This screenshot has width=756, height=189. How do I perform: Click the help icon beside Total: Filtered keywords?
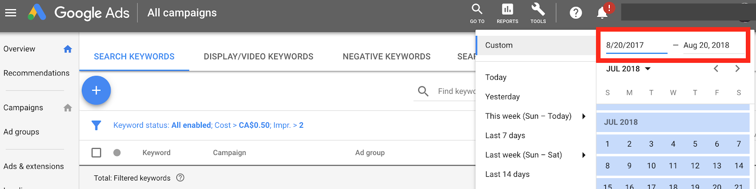coord(180,178)
